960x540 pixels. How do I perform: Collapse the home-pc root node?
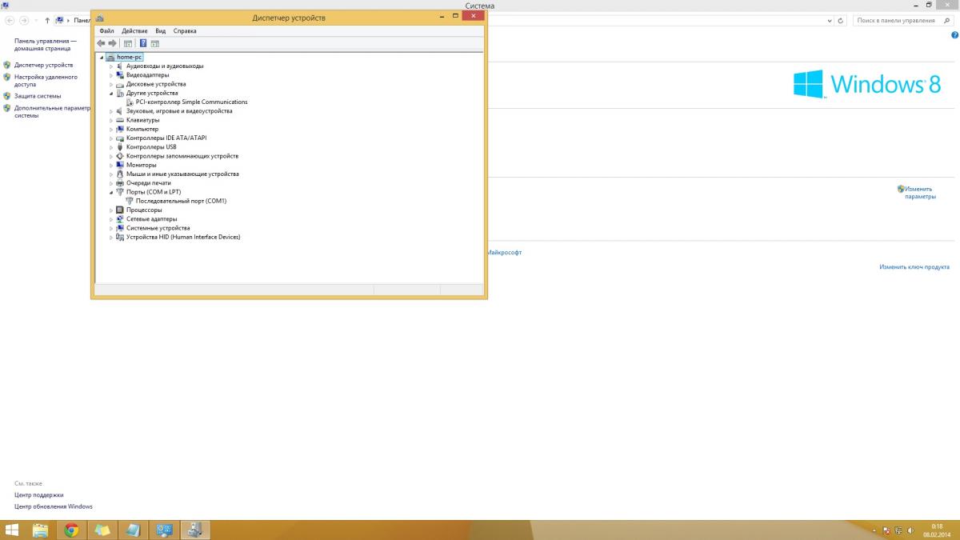pos(102,58)
